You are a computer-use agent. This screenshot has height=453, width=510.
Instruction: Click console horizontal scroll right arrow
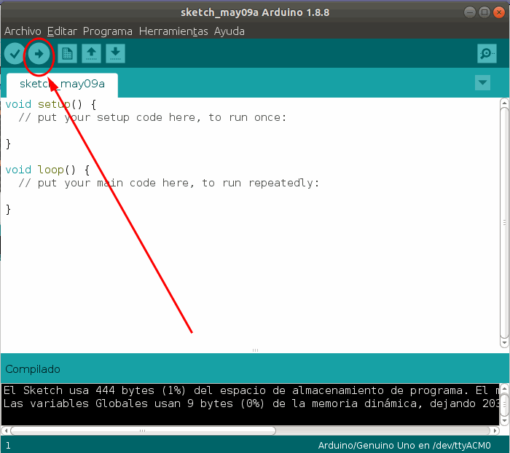point(495,430)
